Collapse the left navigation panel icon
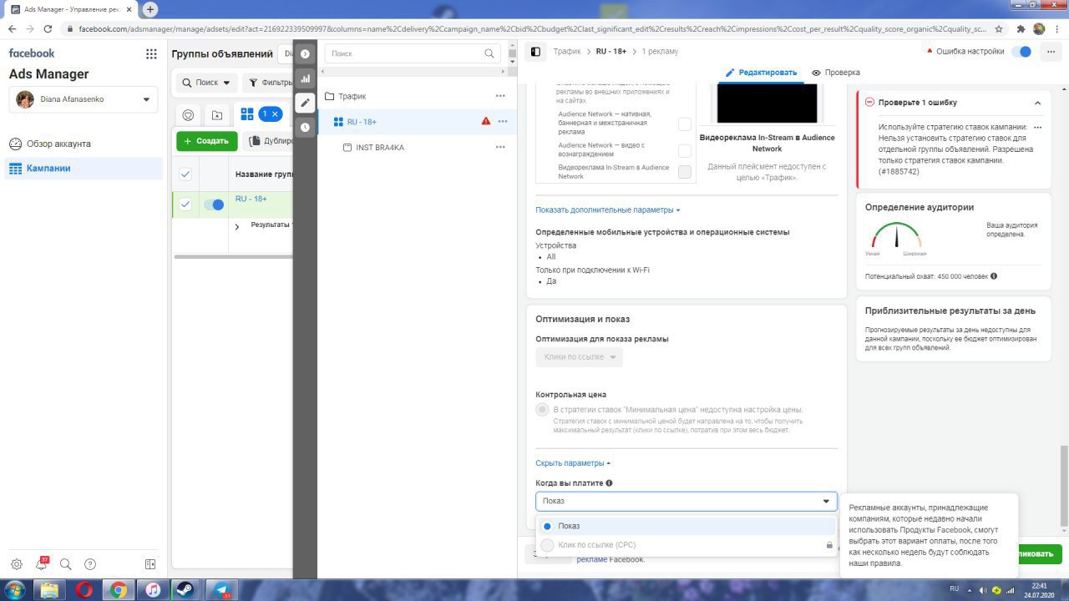The height and width of the screenshot is (601, 1069). [x=150, y=564]
